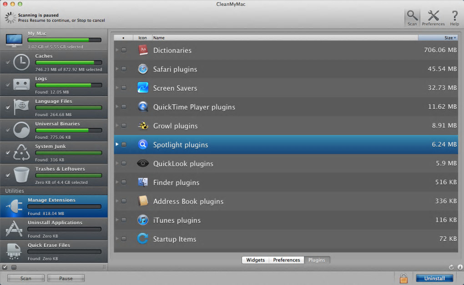Select the Trashes & Leftovers bin icon
The height and width of the screenshot is (285, 464).
21,175
